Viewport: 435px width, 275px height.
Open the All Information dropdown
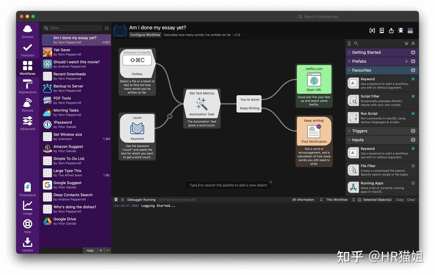[307, 200]
